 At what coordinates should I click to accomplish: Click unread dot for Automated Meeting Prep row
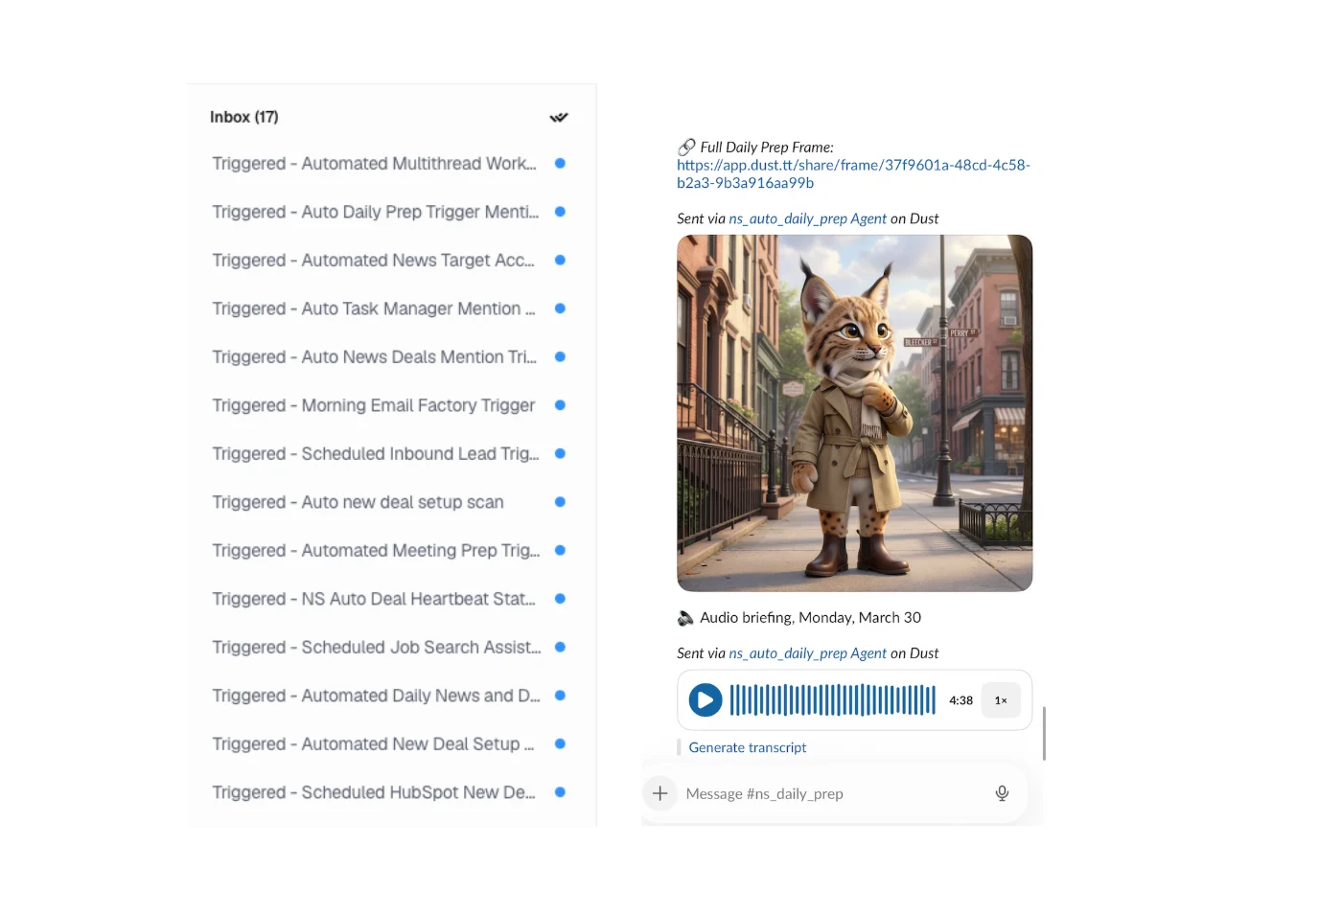tap(560, 551)
